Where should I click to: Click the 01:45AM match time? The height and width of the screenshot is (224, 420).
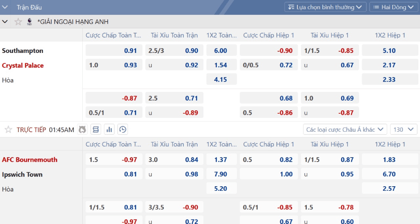62,130
